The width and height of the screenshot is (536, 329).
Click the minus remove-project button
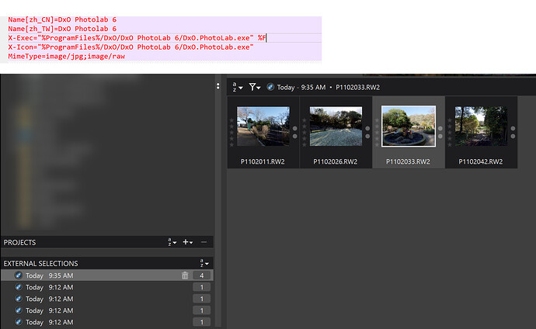[204, 242]
